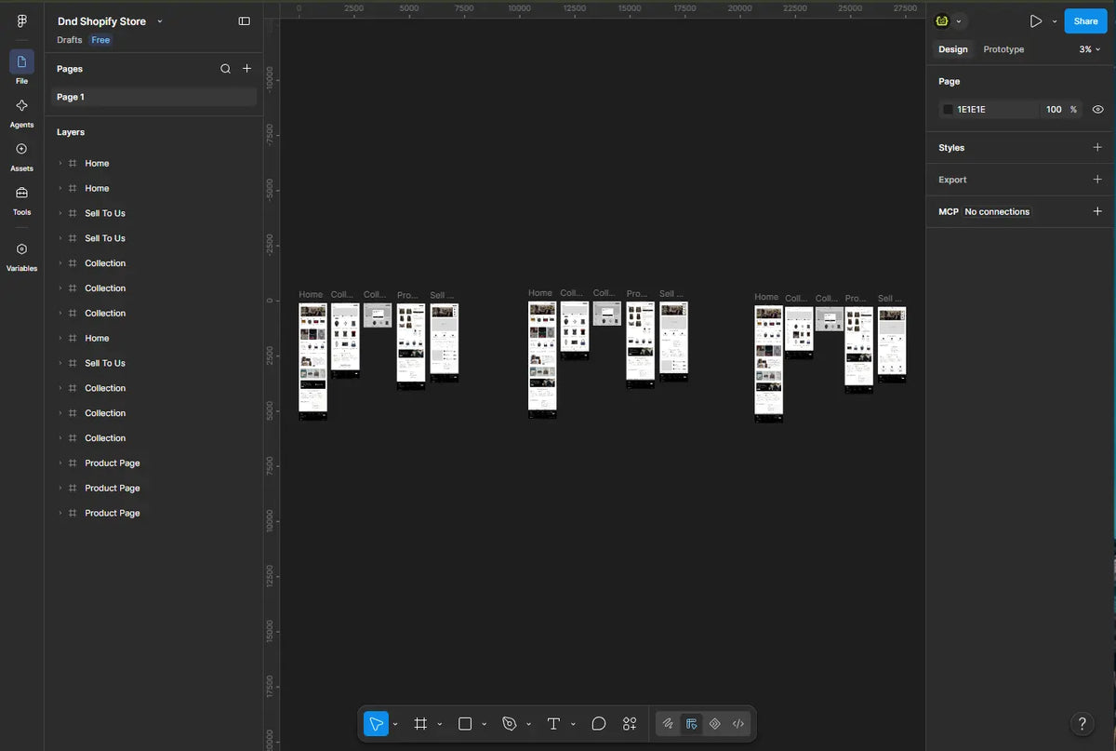Open the File tab in the left rail
The height and width of the screenshot is (751, 1116).
click(x=21, y=68)
